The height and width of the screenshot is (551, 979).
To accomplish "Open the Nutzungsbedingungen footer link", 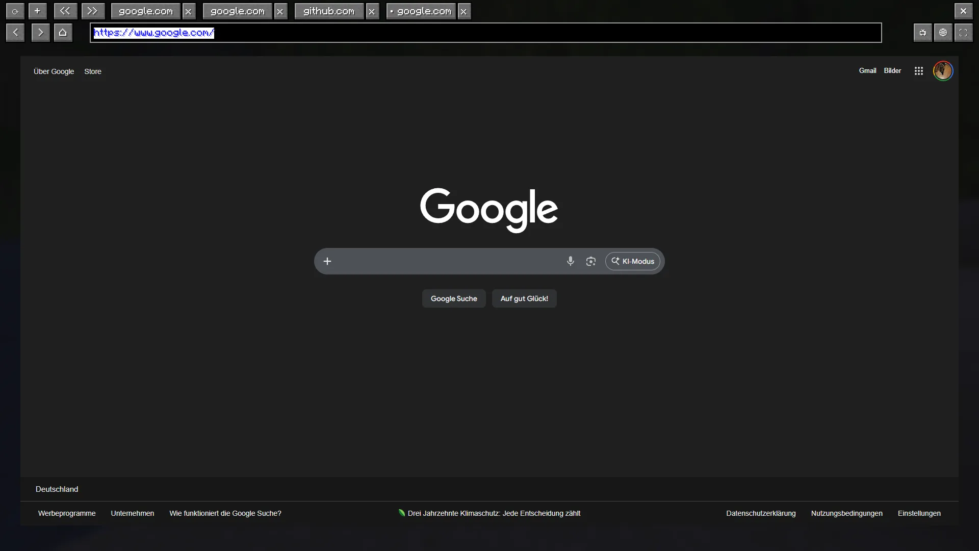I will click(846, 513).
